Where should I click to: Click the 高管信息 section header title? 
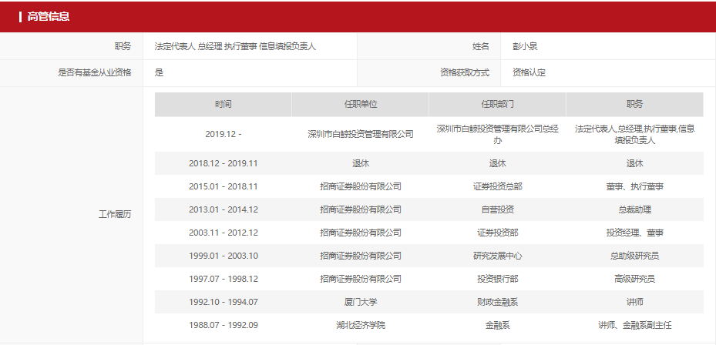[x=49, y=17]
